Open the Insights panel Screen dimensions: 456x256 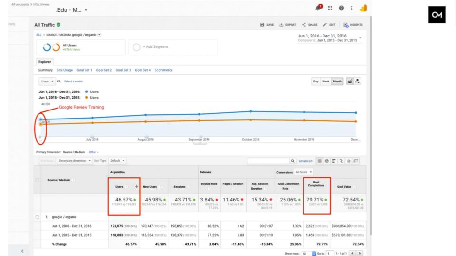353,25
